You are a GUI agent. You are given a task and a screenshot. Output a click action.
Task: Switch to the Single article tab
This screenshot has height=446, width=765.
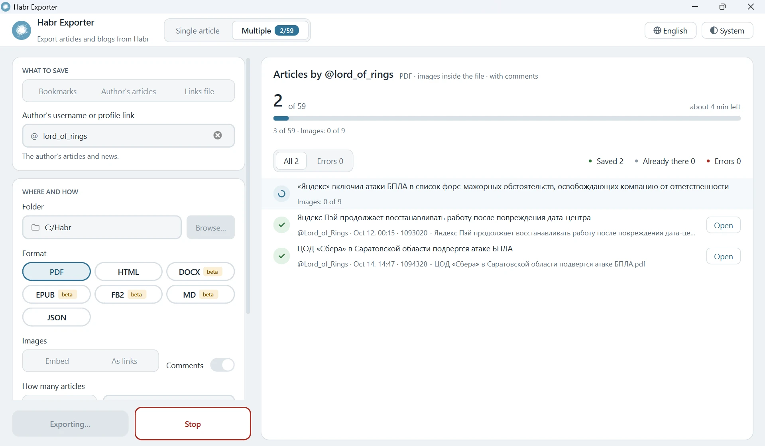[x=198, y=31]
